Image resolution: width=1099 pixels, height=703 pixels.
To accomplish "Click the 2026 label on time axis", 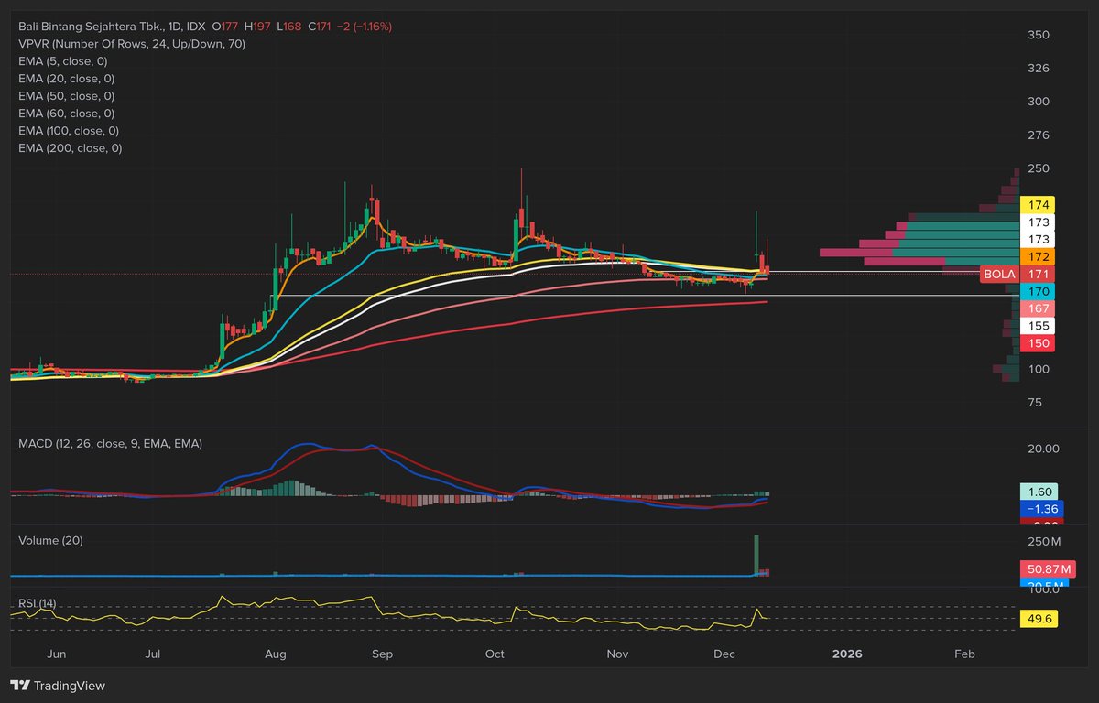I will coord(847,654).
